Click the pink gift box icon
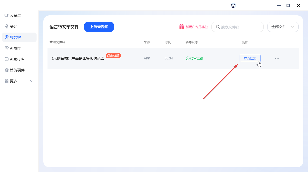This screenshot has width=308, height=172. 181,27
